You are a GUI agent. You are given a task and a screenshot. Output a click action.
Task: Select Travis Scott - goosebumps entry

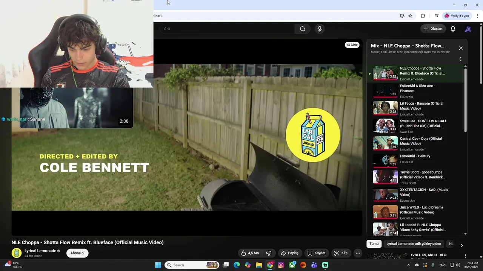[x=415, y=177]
